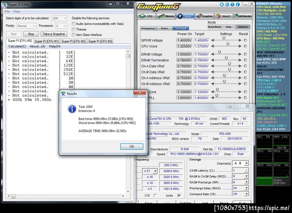Click the DRAM Voltage slider thumb
The image size is (292, 213).
click(219, 52)
